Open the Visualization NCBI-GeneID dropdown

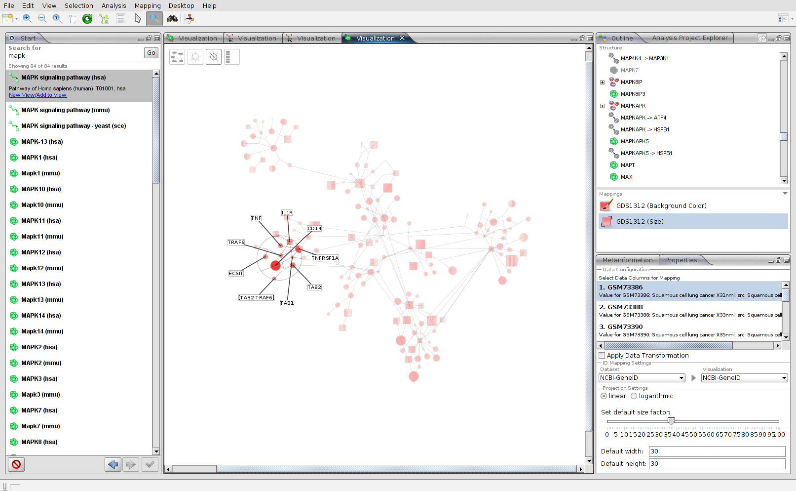pos(744,378)
